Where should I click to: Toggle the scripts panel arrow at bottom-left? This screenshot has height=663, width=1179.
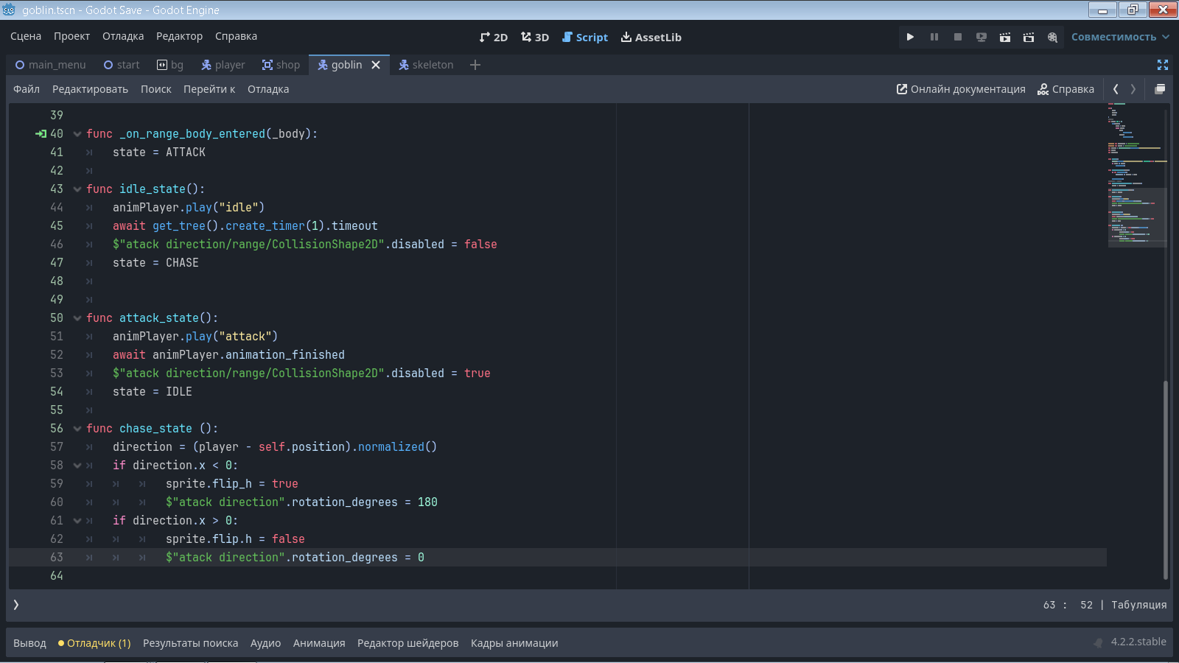pos(16,605)
